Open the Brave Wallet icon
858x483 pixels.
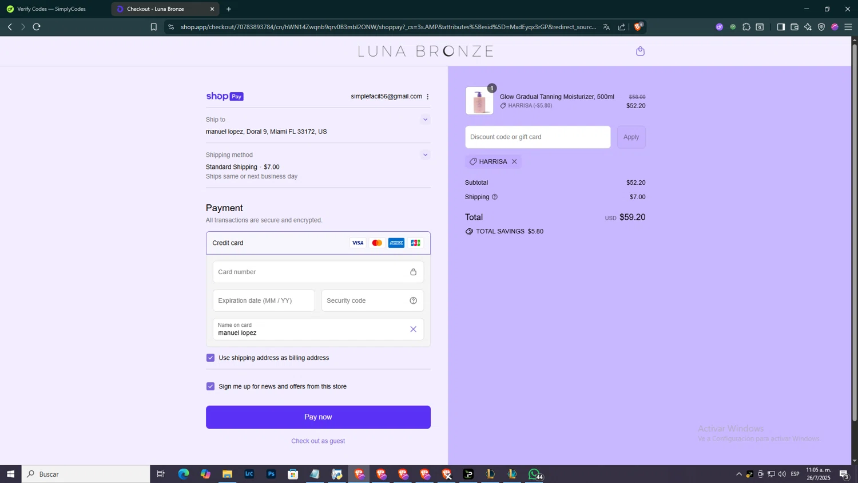click(795, 27)
